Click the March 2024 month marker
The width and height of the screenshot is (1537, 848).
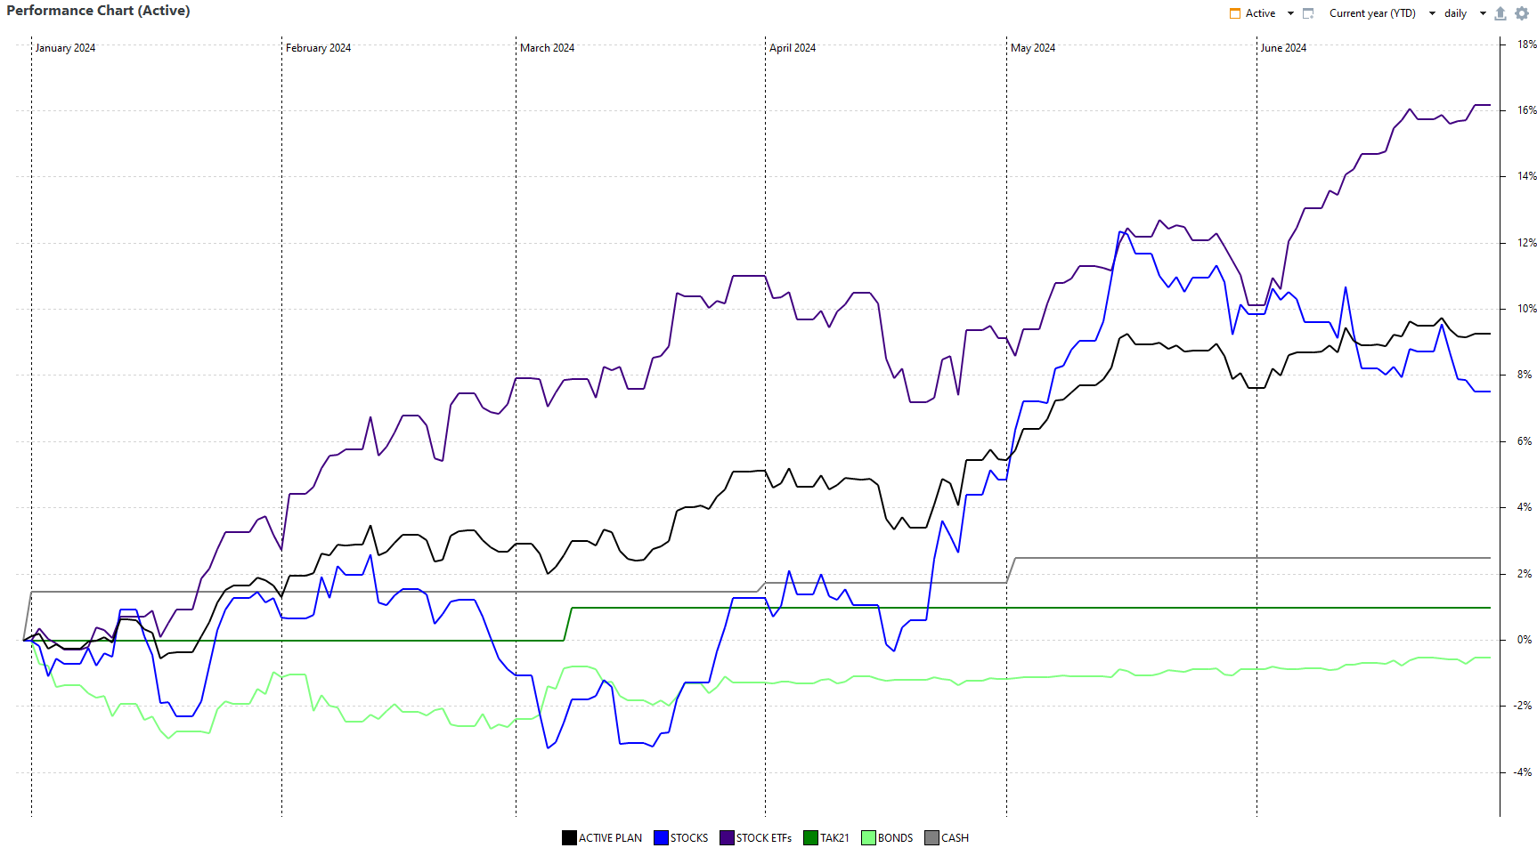coord(547,48)
